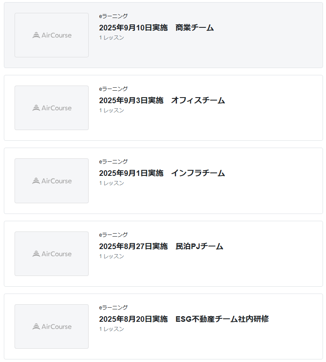This screenshot has width=326, height=362.
Task: Click "1 レッスン" under the 民泊PJチーム course
Action: 111,256
